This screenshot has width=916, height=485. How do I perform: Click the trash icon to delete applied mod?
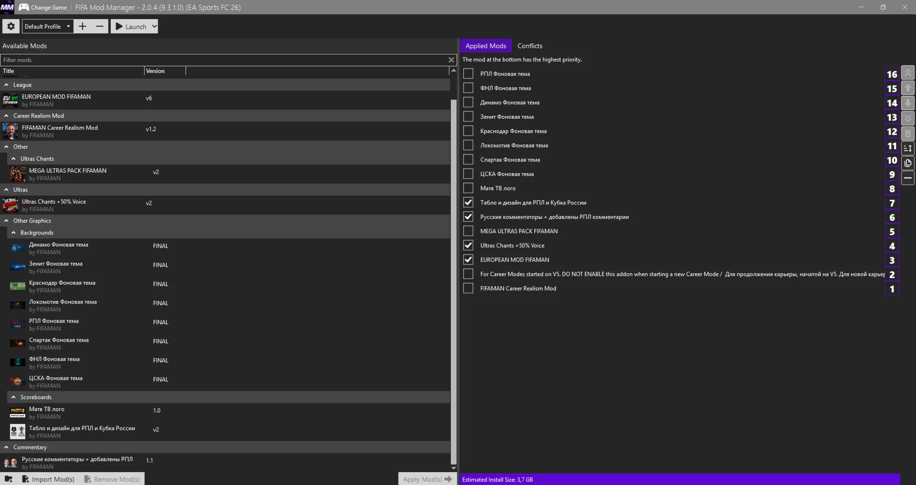tap(908, 133)
